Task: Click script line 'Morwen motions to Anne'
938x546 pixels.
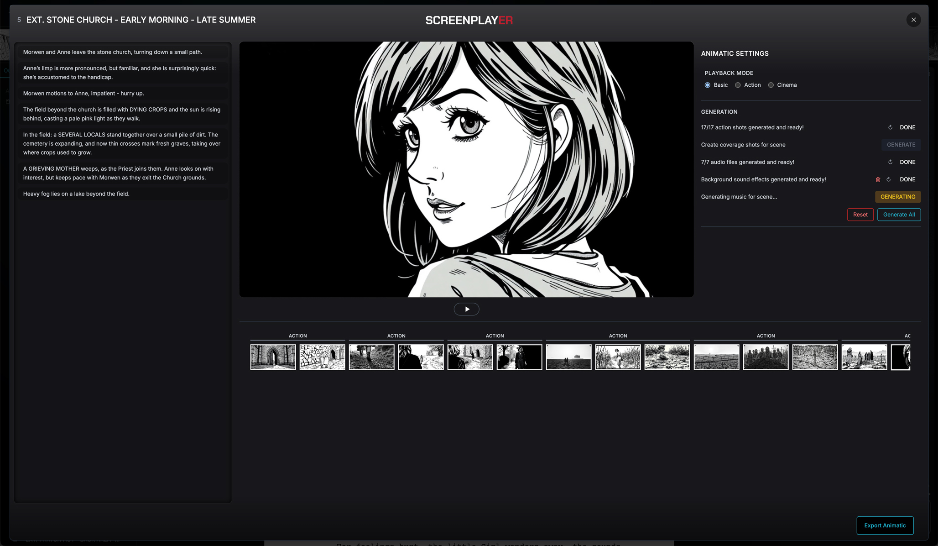Action: click(83, 94)
